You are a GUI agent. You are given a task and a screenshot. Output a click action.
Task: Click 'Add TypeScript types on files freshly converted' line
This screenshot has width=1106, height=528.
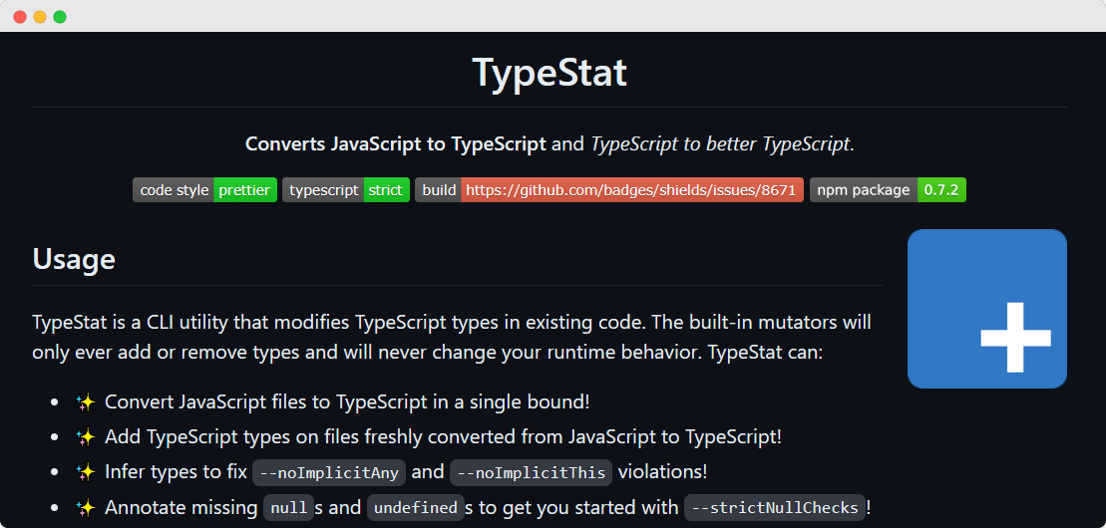coord(443,437)
